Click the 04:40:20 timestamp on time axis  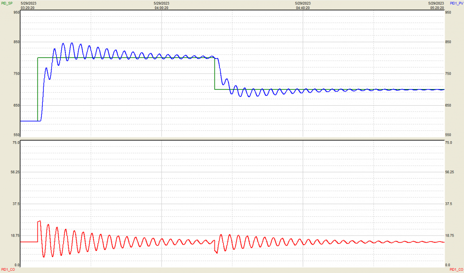[x=303, y=8]
